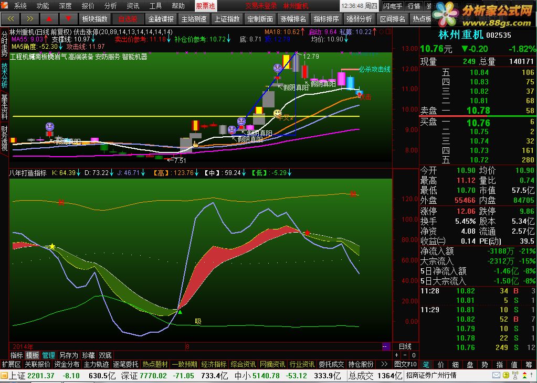Click the 定制版面 toolbar button
The width and height of the screenshot is (537, 383).
[260, 19]
